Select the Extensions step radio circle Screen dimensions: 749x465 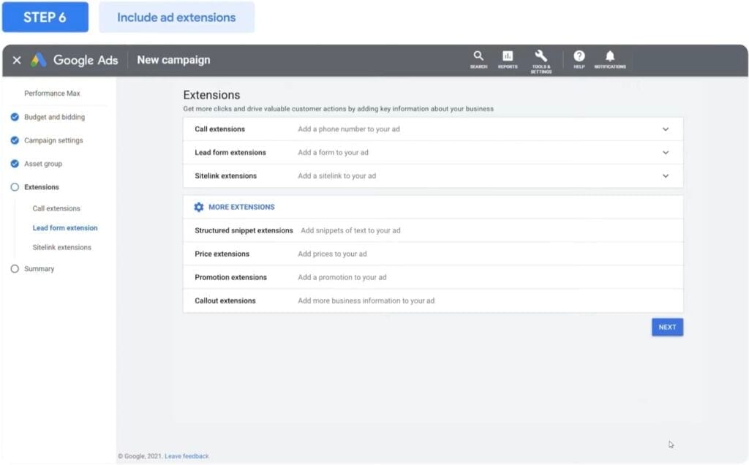tap(15, 186)
